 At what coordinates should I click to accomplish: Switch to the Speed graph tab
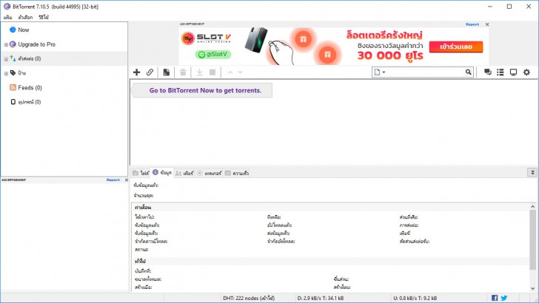(x=237, y=173)
